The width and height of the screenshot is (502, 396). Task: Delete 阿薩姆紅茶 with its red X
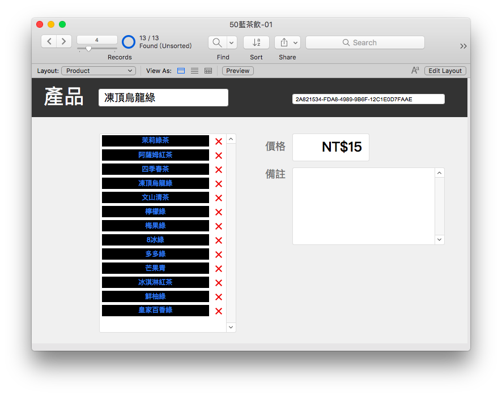coord(219,156)
